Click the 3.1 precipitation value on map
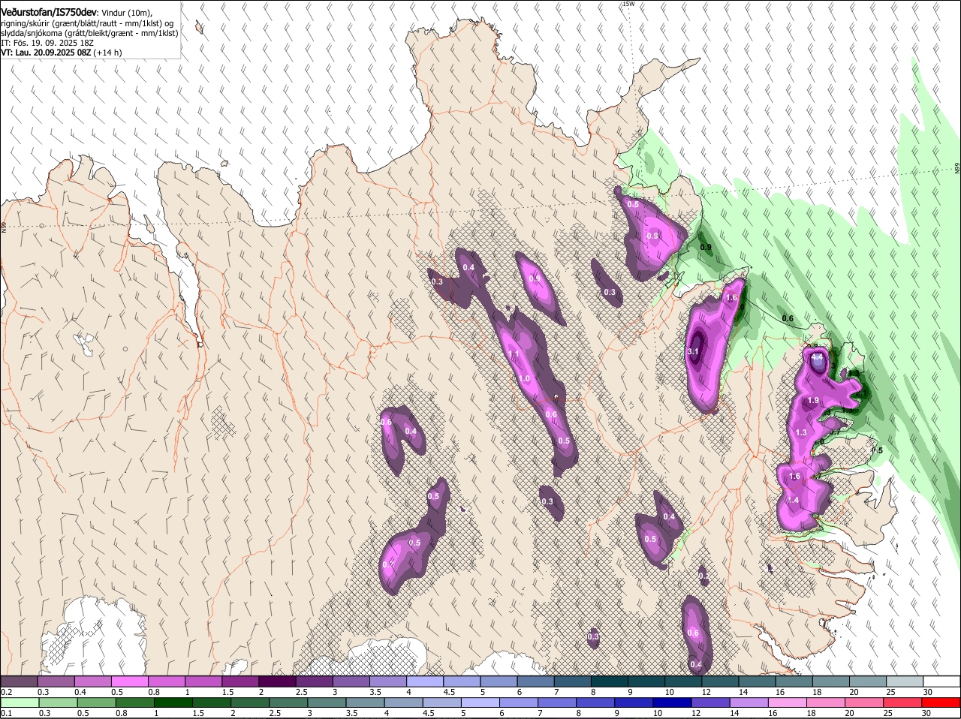This screenshot has width=961, height=719. (693, 351)
